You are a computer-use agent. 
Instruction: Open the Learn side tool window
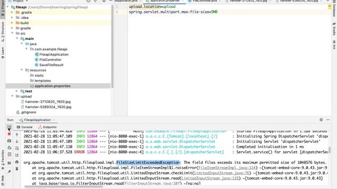click(3, 52)
